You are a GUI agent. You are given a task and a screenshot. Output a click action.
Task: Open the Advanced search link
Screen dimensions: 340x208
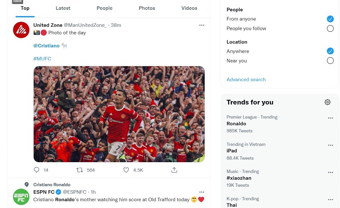click(x=246, y=79)
